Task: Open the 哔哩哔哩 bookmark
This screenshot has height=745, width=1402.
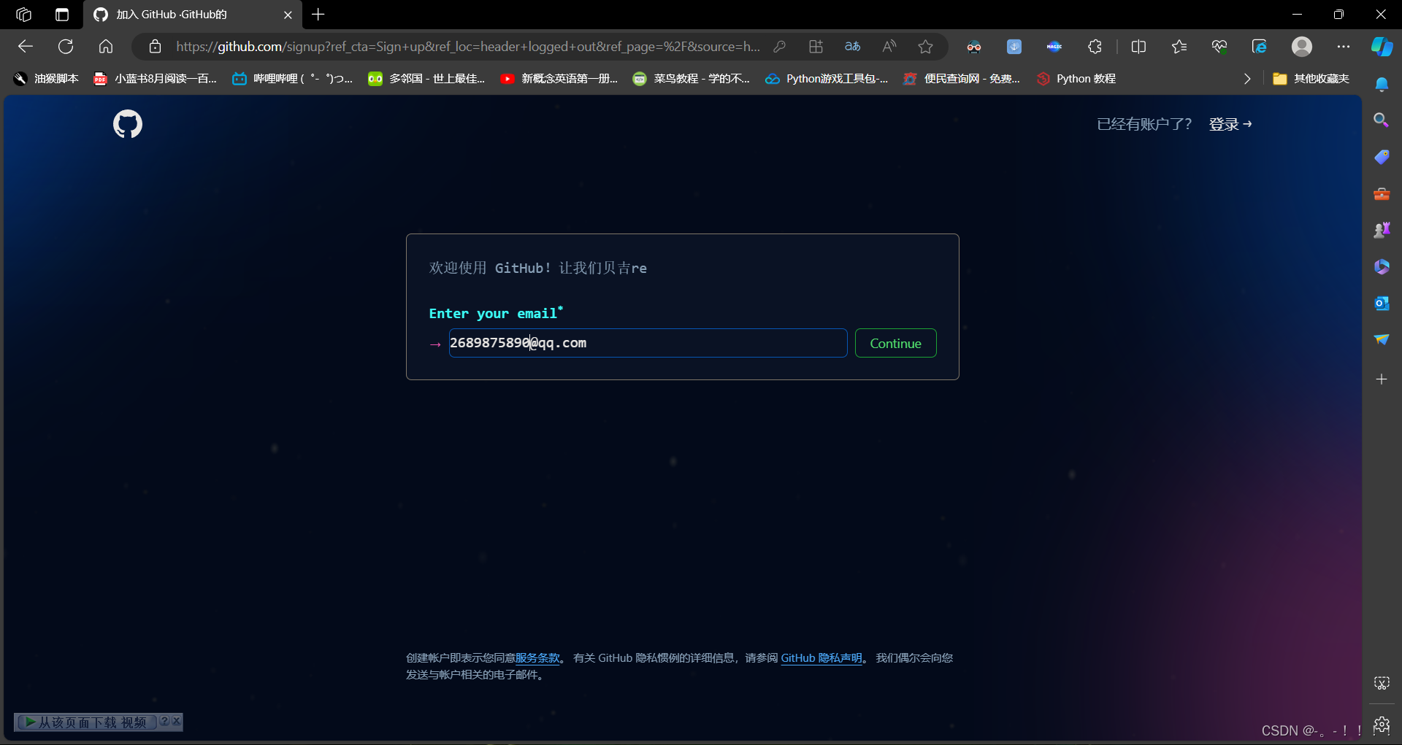Action: [292, 79]
